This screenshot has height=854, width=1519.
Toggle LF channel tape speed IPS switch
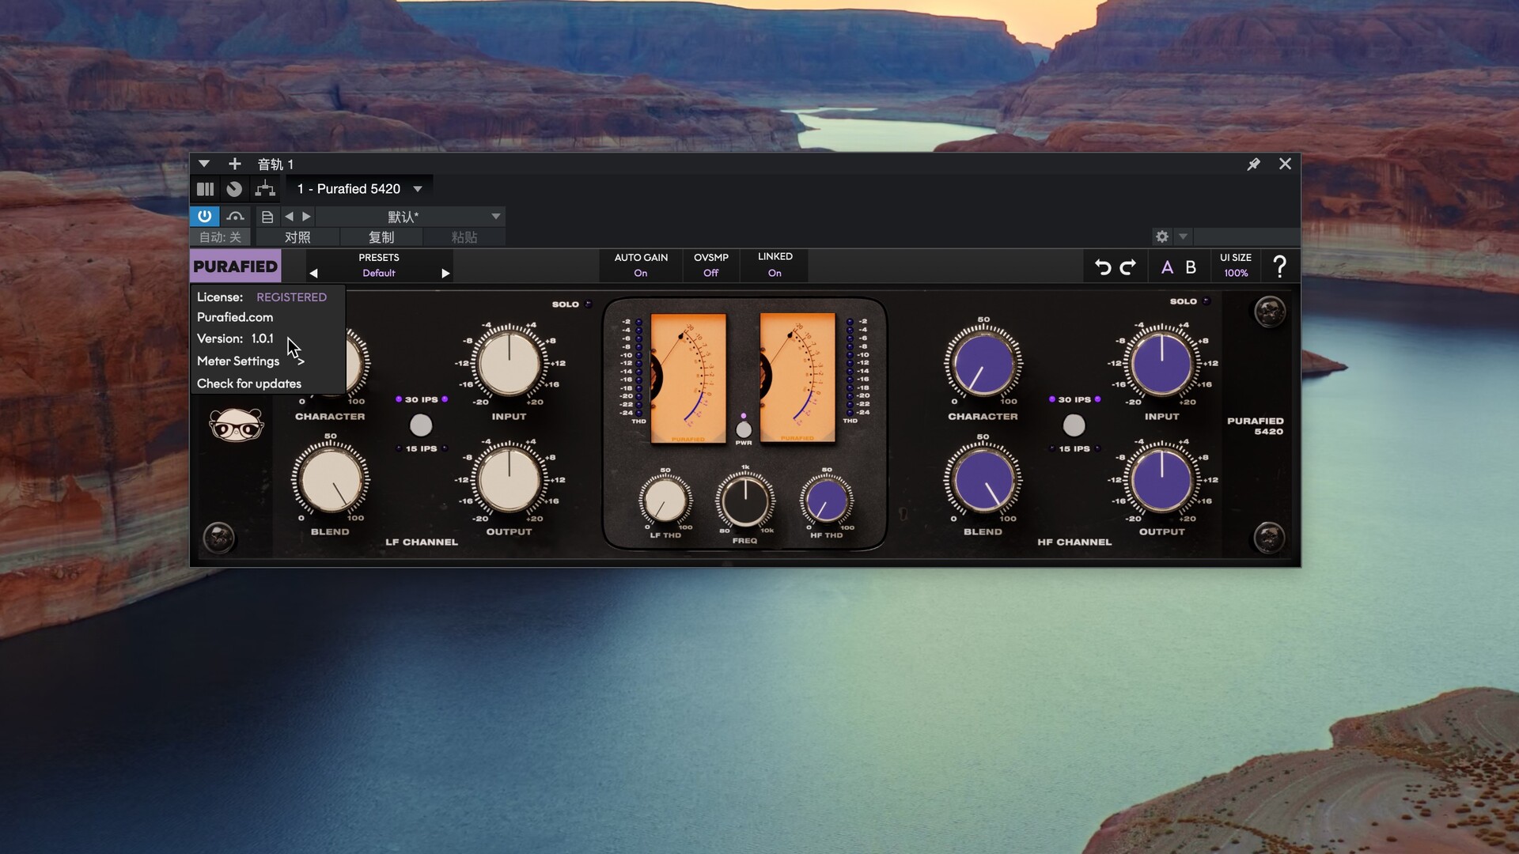tap(421, 425)
